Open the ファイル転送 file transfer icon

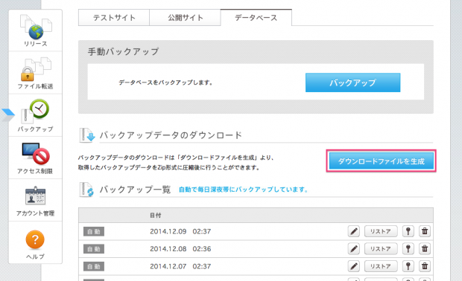click(36, 73)
